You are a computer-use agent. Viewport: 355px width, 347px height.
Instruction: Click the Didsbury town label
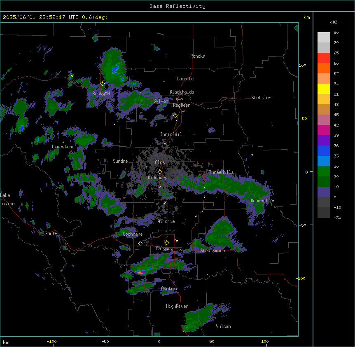coord(157,178)
